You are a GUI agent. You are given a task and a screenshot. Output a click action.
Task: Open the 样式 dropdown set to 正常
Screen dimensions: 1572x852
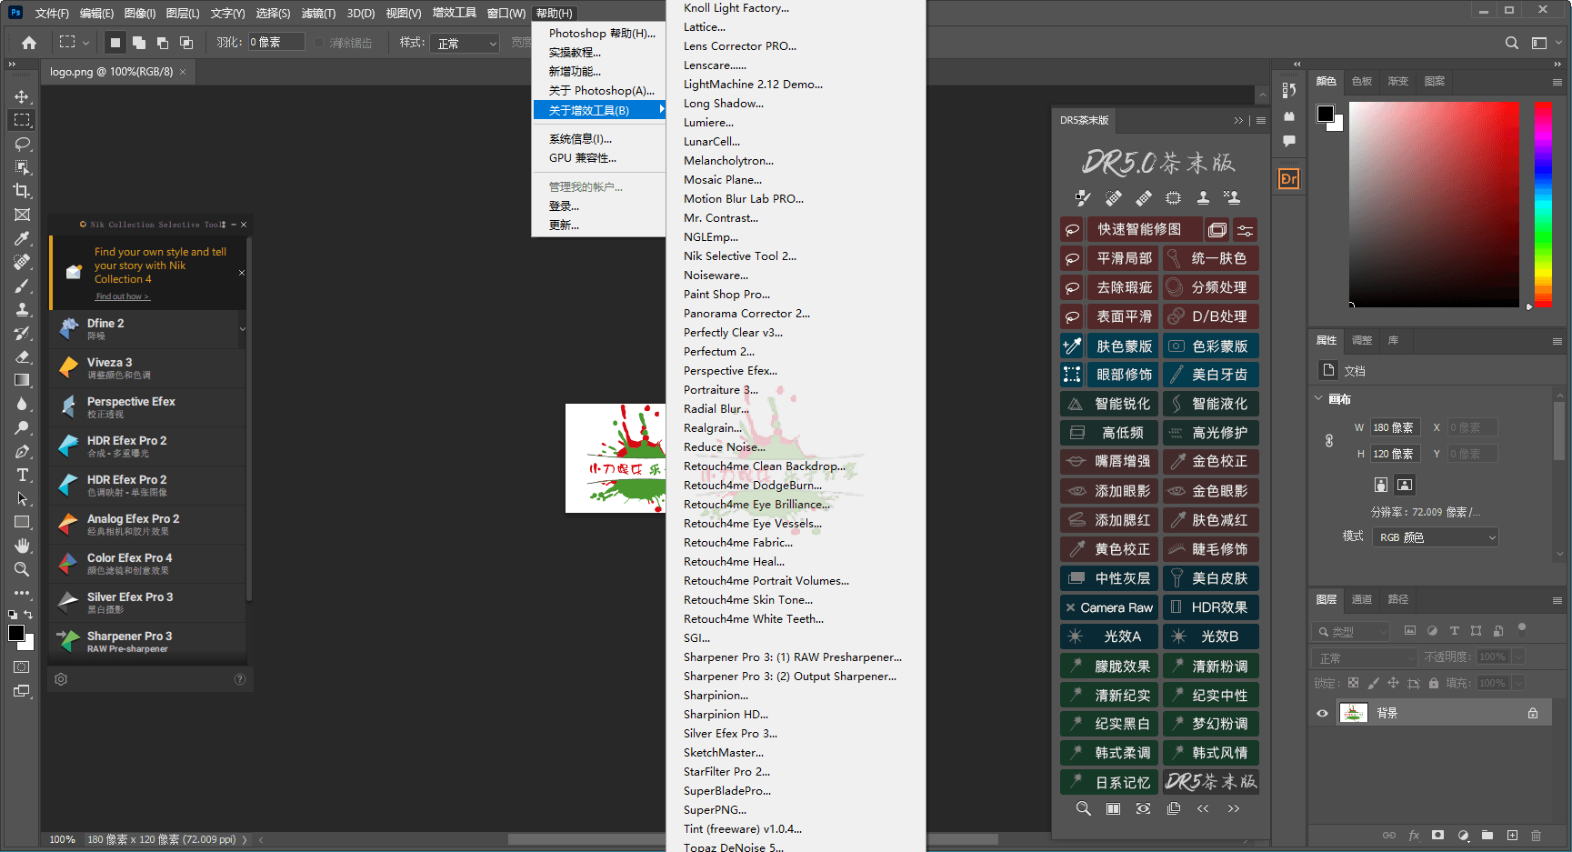(x=466, y=44)
